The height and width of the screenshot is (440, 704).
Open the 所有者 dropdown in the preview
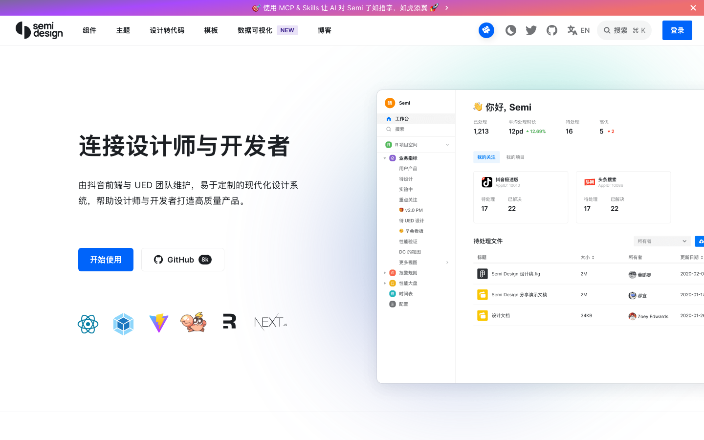(x=662, y=241)
